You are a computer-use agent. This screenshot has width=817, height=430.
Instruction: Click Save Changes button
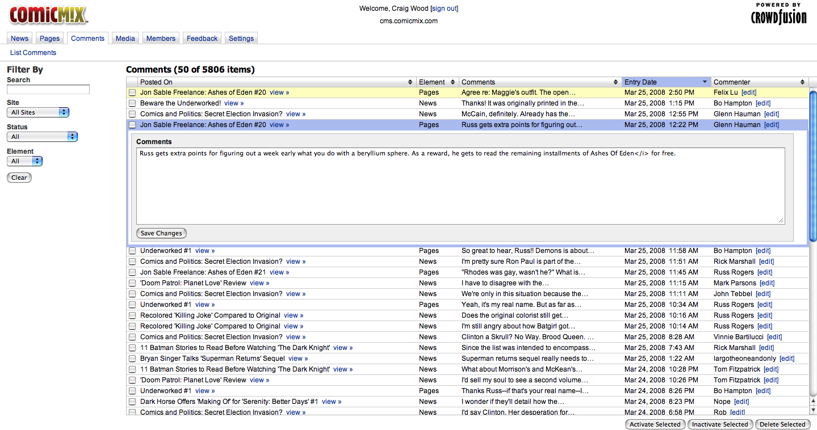tap(161, 233)
